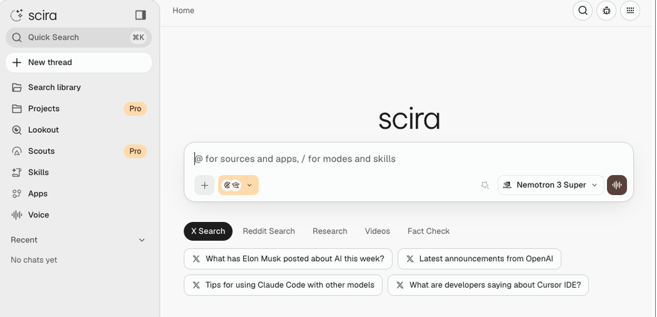657x317 pixels.
Task: Click the Scouts sidebar icon
Action: click(x=17, y=151)
